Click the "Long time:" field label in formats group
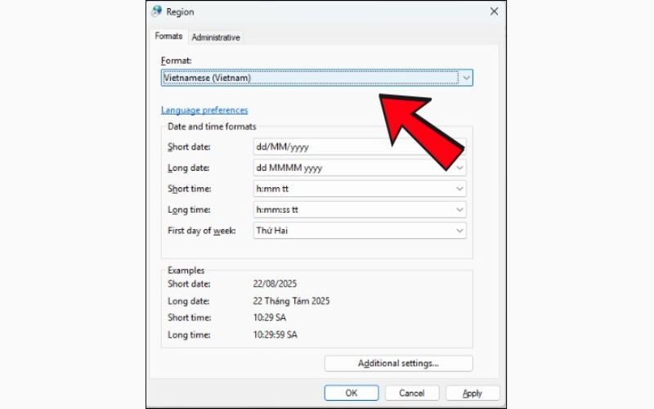Screen dimensions: 654x409 [x=189, y=210]
